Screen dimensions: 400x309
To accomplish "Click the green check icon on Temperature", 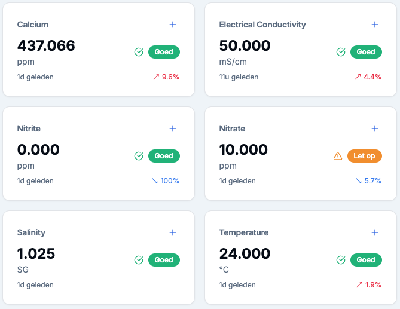I will [x=341, y=260].
